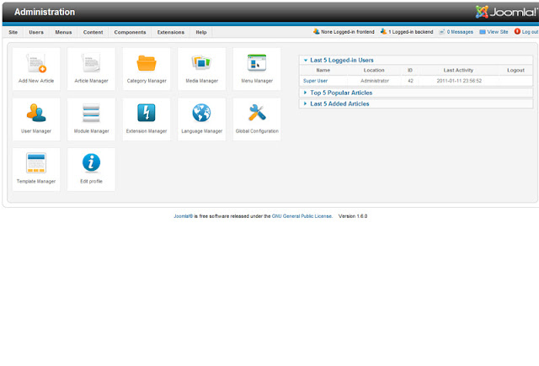The height and width of the screenshot is (366, 539).
Task: Click the View Site link text
Action: click(498, 32)
